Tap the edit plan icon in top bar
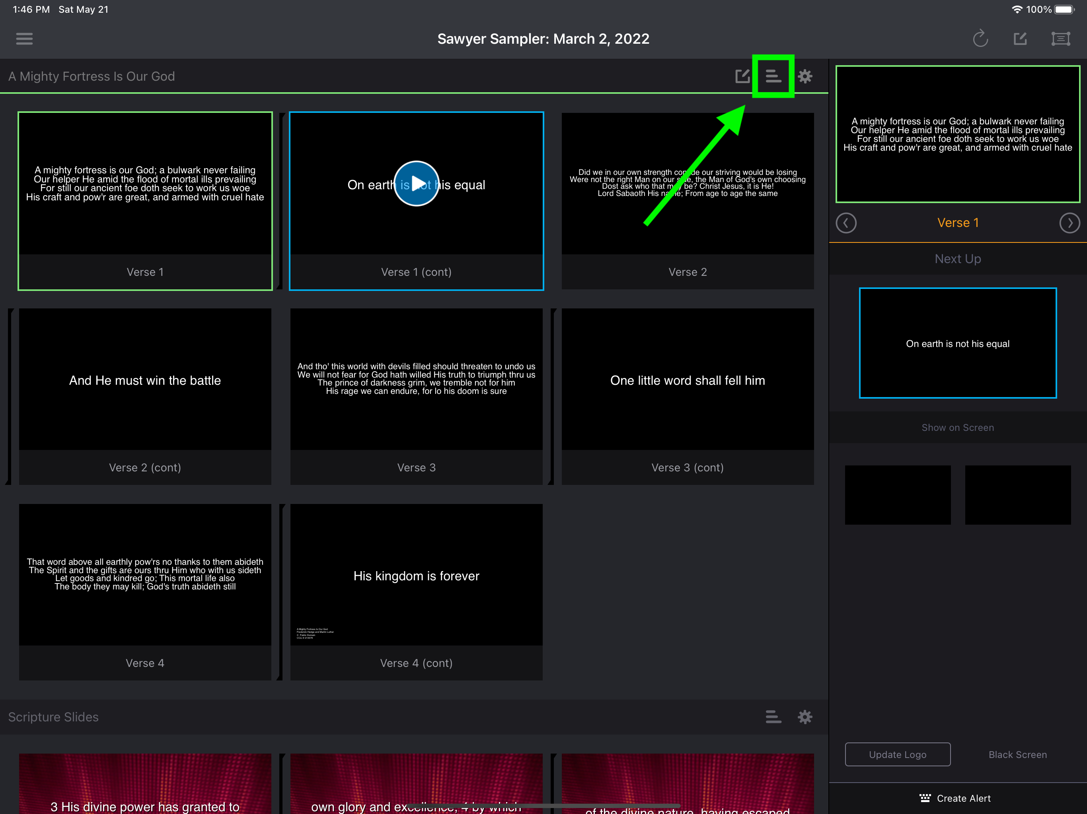This screenshot has width=1087, height=814. tap(1020, 38)
